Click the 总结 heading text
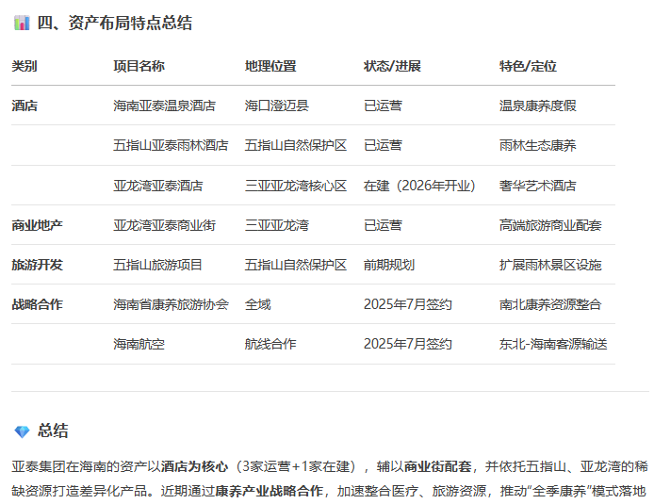The width and height of the screenshot is (654, 504). 53,431
